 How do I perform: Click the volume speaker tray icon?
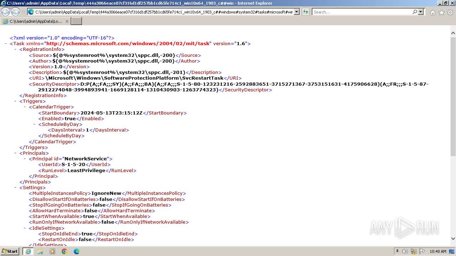coord(405,251)
